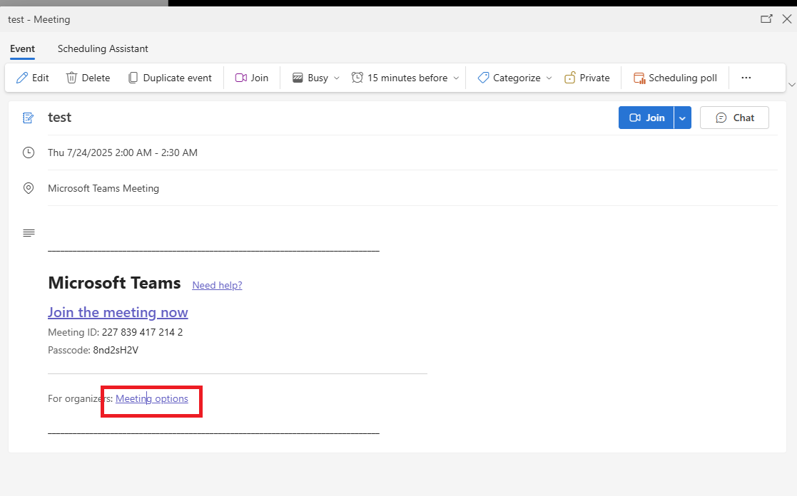Click the location pin icon

29,188
